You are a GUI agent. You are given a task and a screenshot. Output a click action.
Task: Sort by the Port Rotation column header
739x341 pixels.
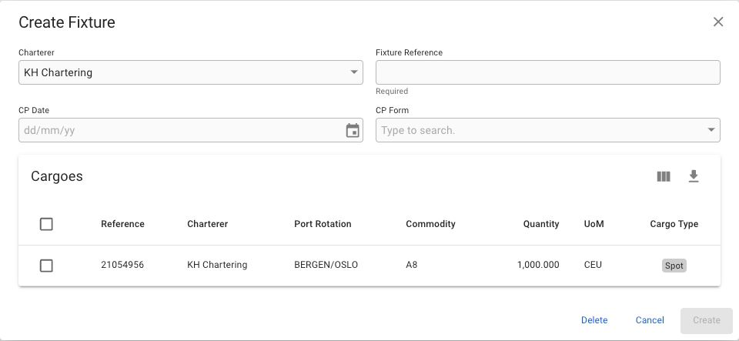click(x=323, y=224)
